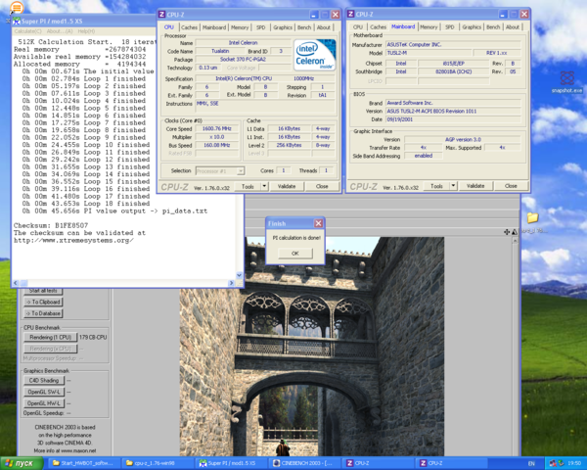Open the Bench tab in left CPU-Z window
Viewport: 587px width, 470px height.
click(x=304, y=27)
